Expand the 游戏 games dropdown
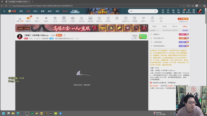The width and height of the screenshot is (207, 116). (x=50, y=11)
